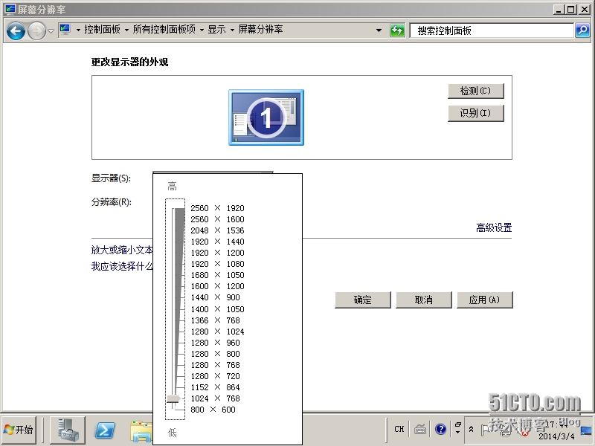Viewport: 595px width, 446px height.
Task: Open the 放大或缩小文本 link
Action: point(121,250)
